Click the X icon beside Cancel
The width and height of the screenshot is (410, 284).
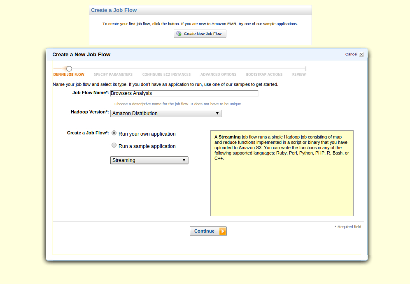361,54
